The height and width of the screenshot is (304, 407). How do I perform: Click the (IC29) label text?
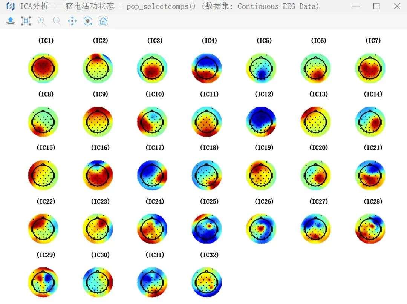pyautogui.click(x=46, y=255)
